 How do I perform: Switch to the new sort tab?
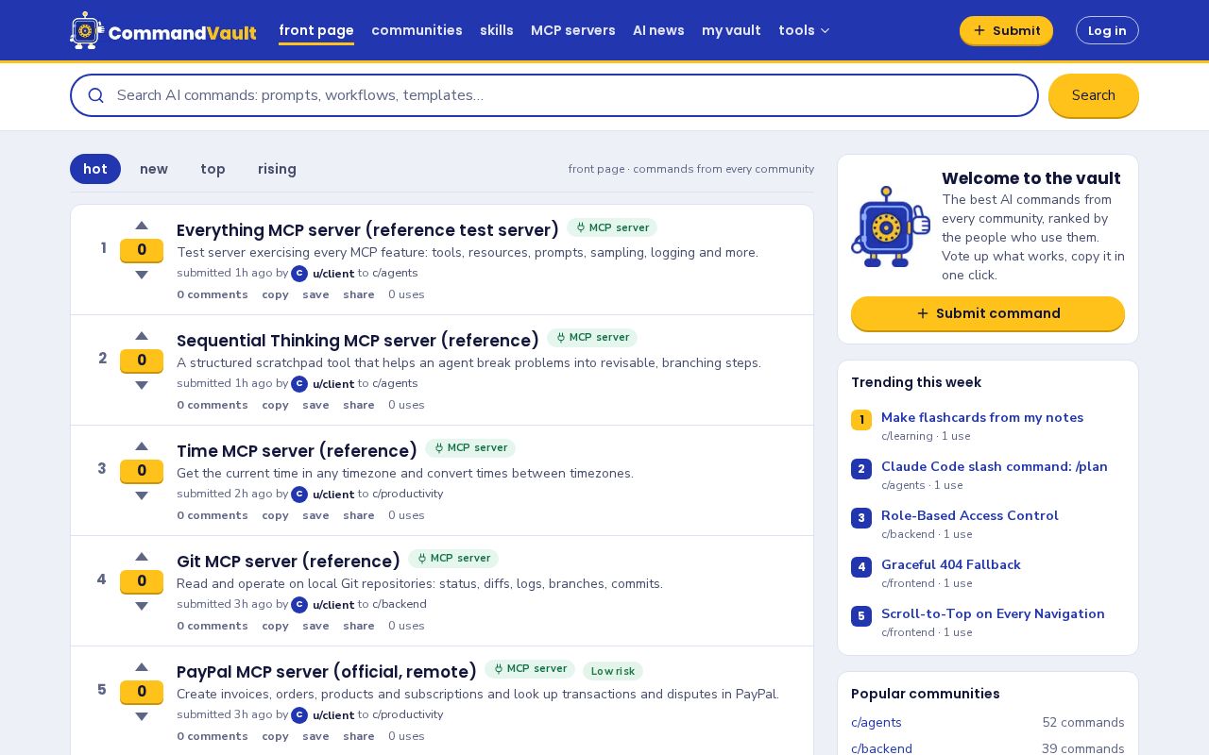(154, 169)
